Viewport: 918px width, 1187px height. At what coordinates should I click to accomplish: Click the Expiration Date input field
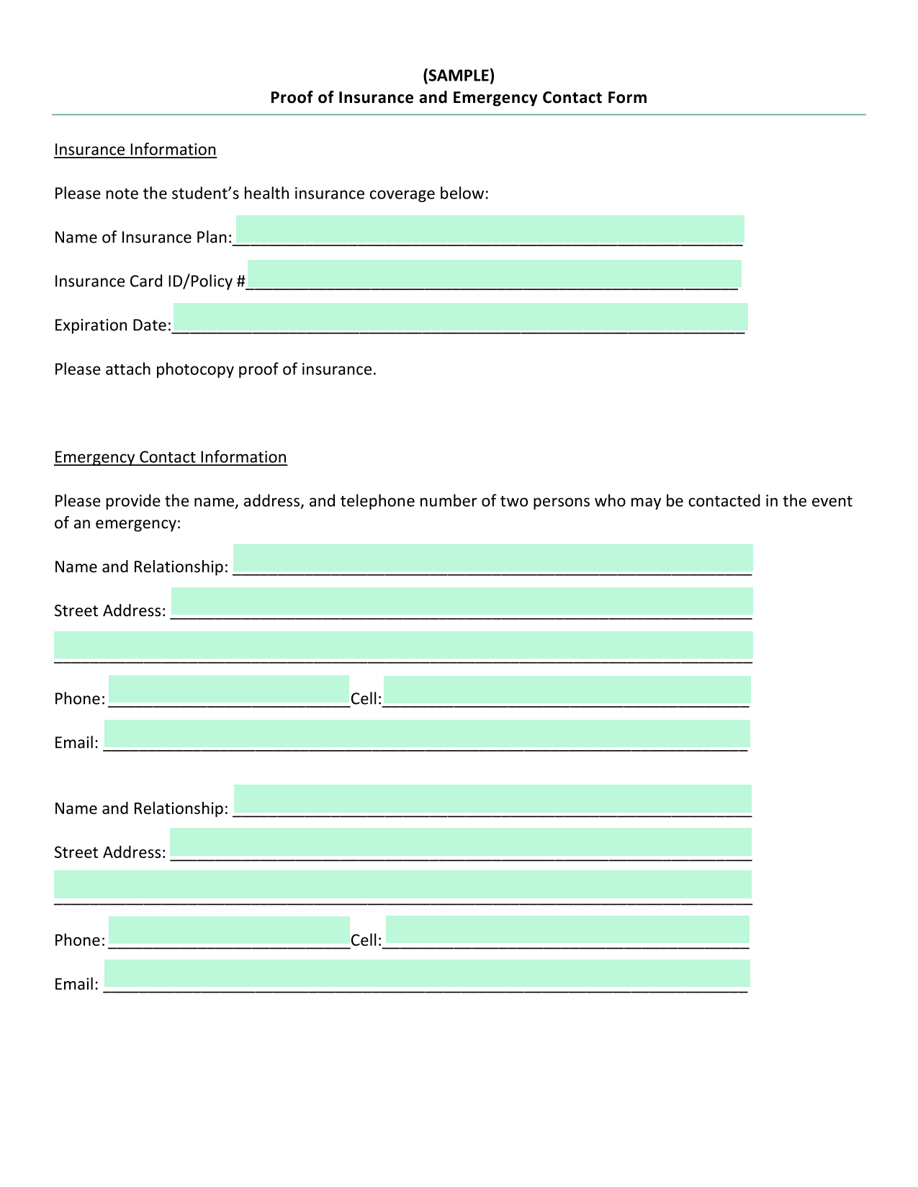461,317
